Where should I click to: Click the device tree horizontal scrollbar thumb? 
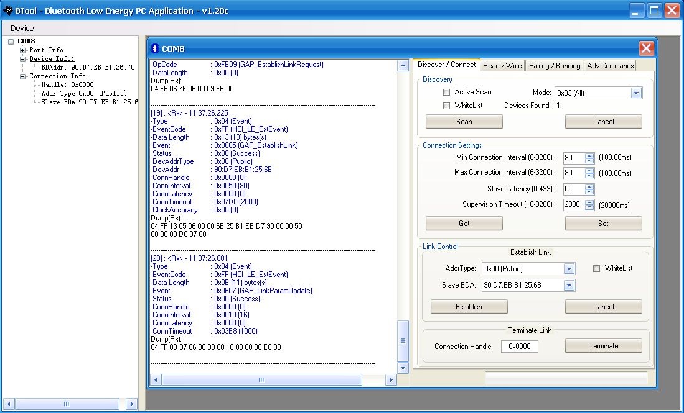67,404
